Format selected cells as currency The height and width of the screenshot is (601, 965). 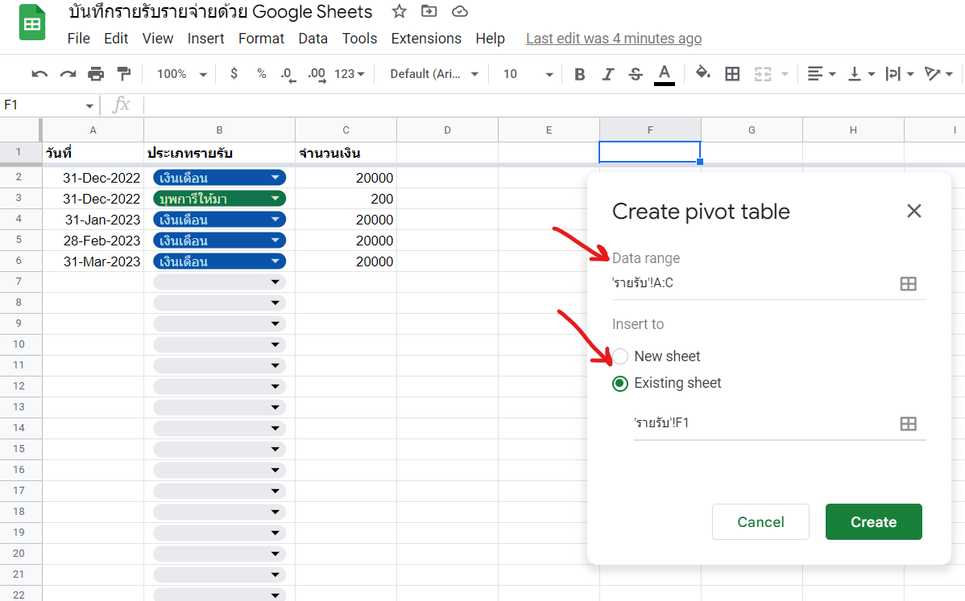coord(234,73)
